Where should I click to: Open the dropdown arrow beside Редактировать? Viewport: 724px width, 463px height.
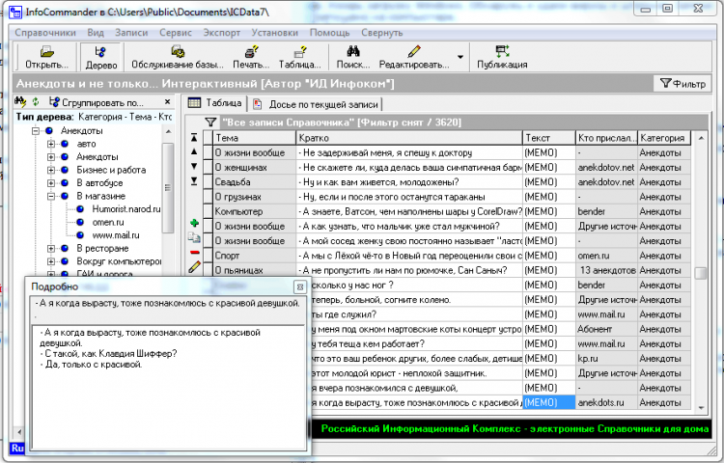point(459,57)
